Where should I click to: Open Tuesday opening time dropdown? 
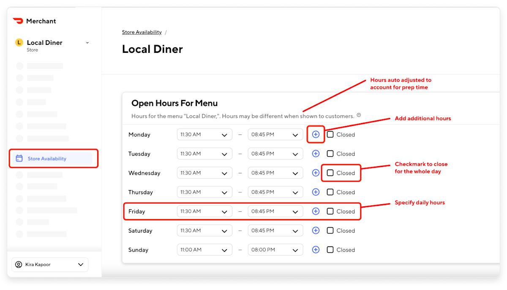[x=204, y=154]
